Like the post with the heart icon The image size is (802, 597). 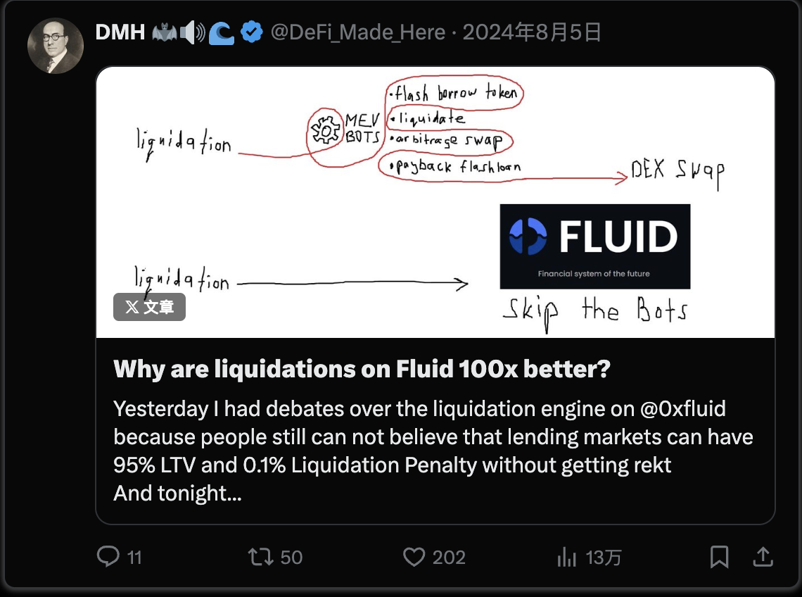point(414,558)
